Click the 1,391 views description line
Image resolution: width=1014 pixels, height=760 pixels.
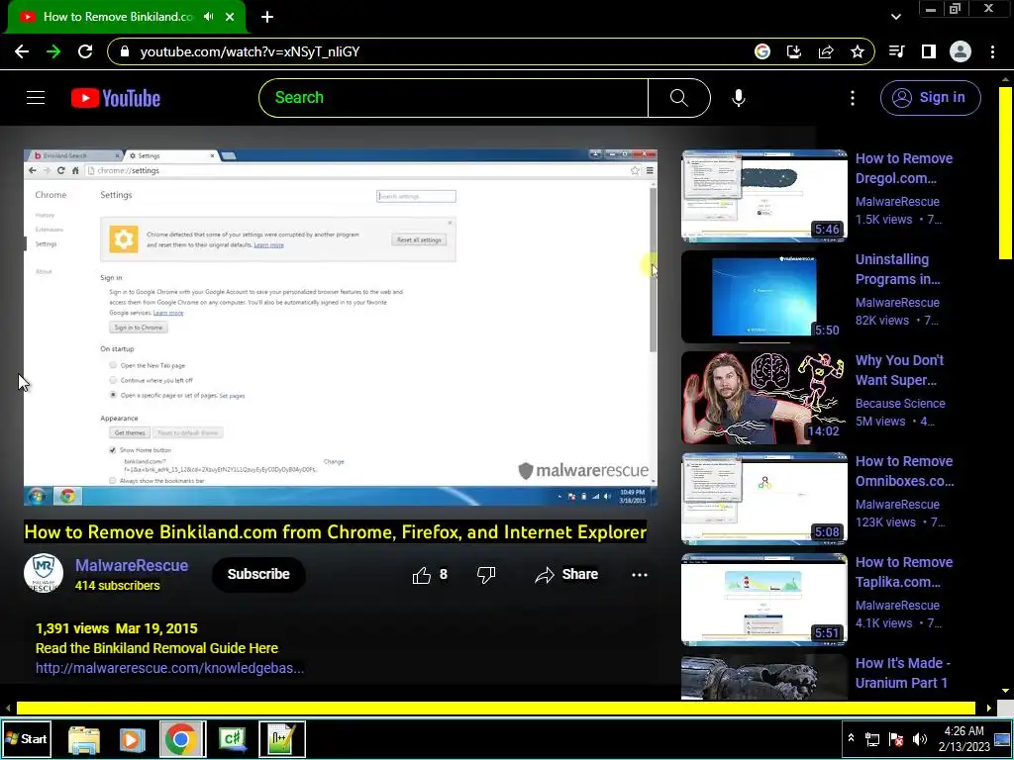pyautogui.click(x=117, y=628)
